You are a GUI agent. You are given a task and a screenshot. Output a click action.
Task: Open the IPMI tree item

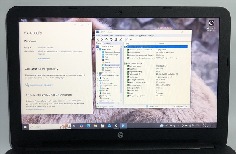[105, 60]
